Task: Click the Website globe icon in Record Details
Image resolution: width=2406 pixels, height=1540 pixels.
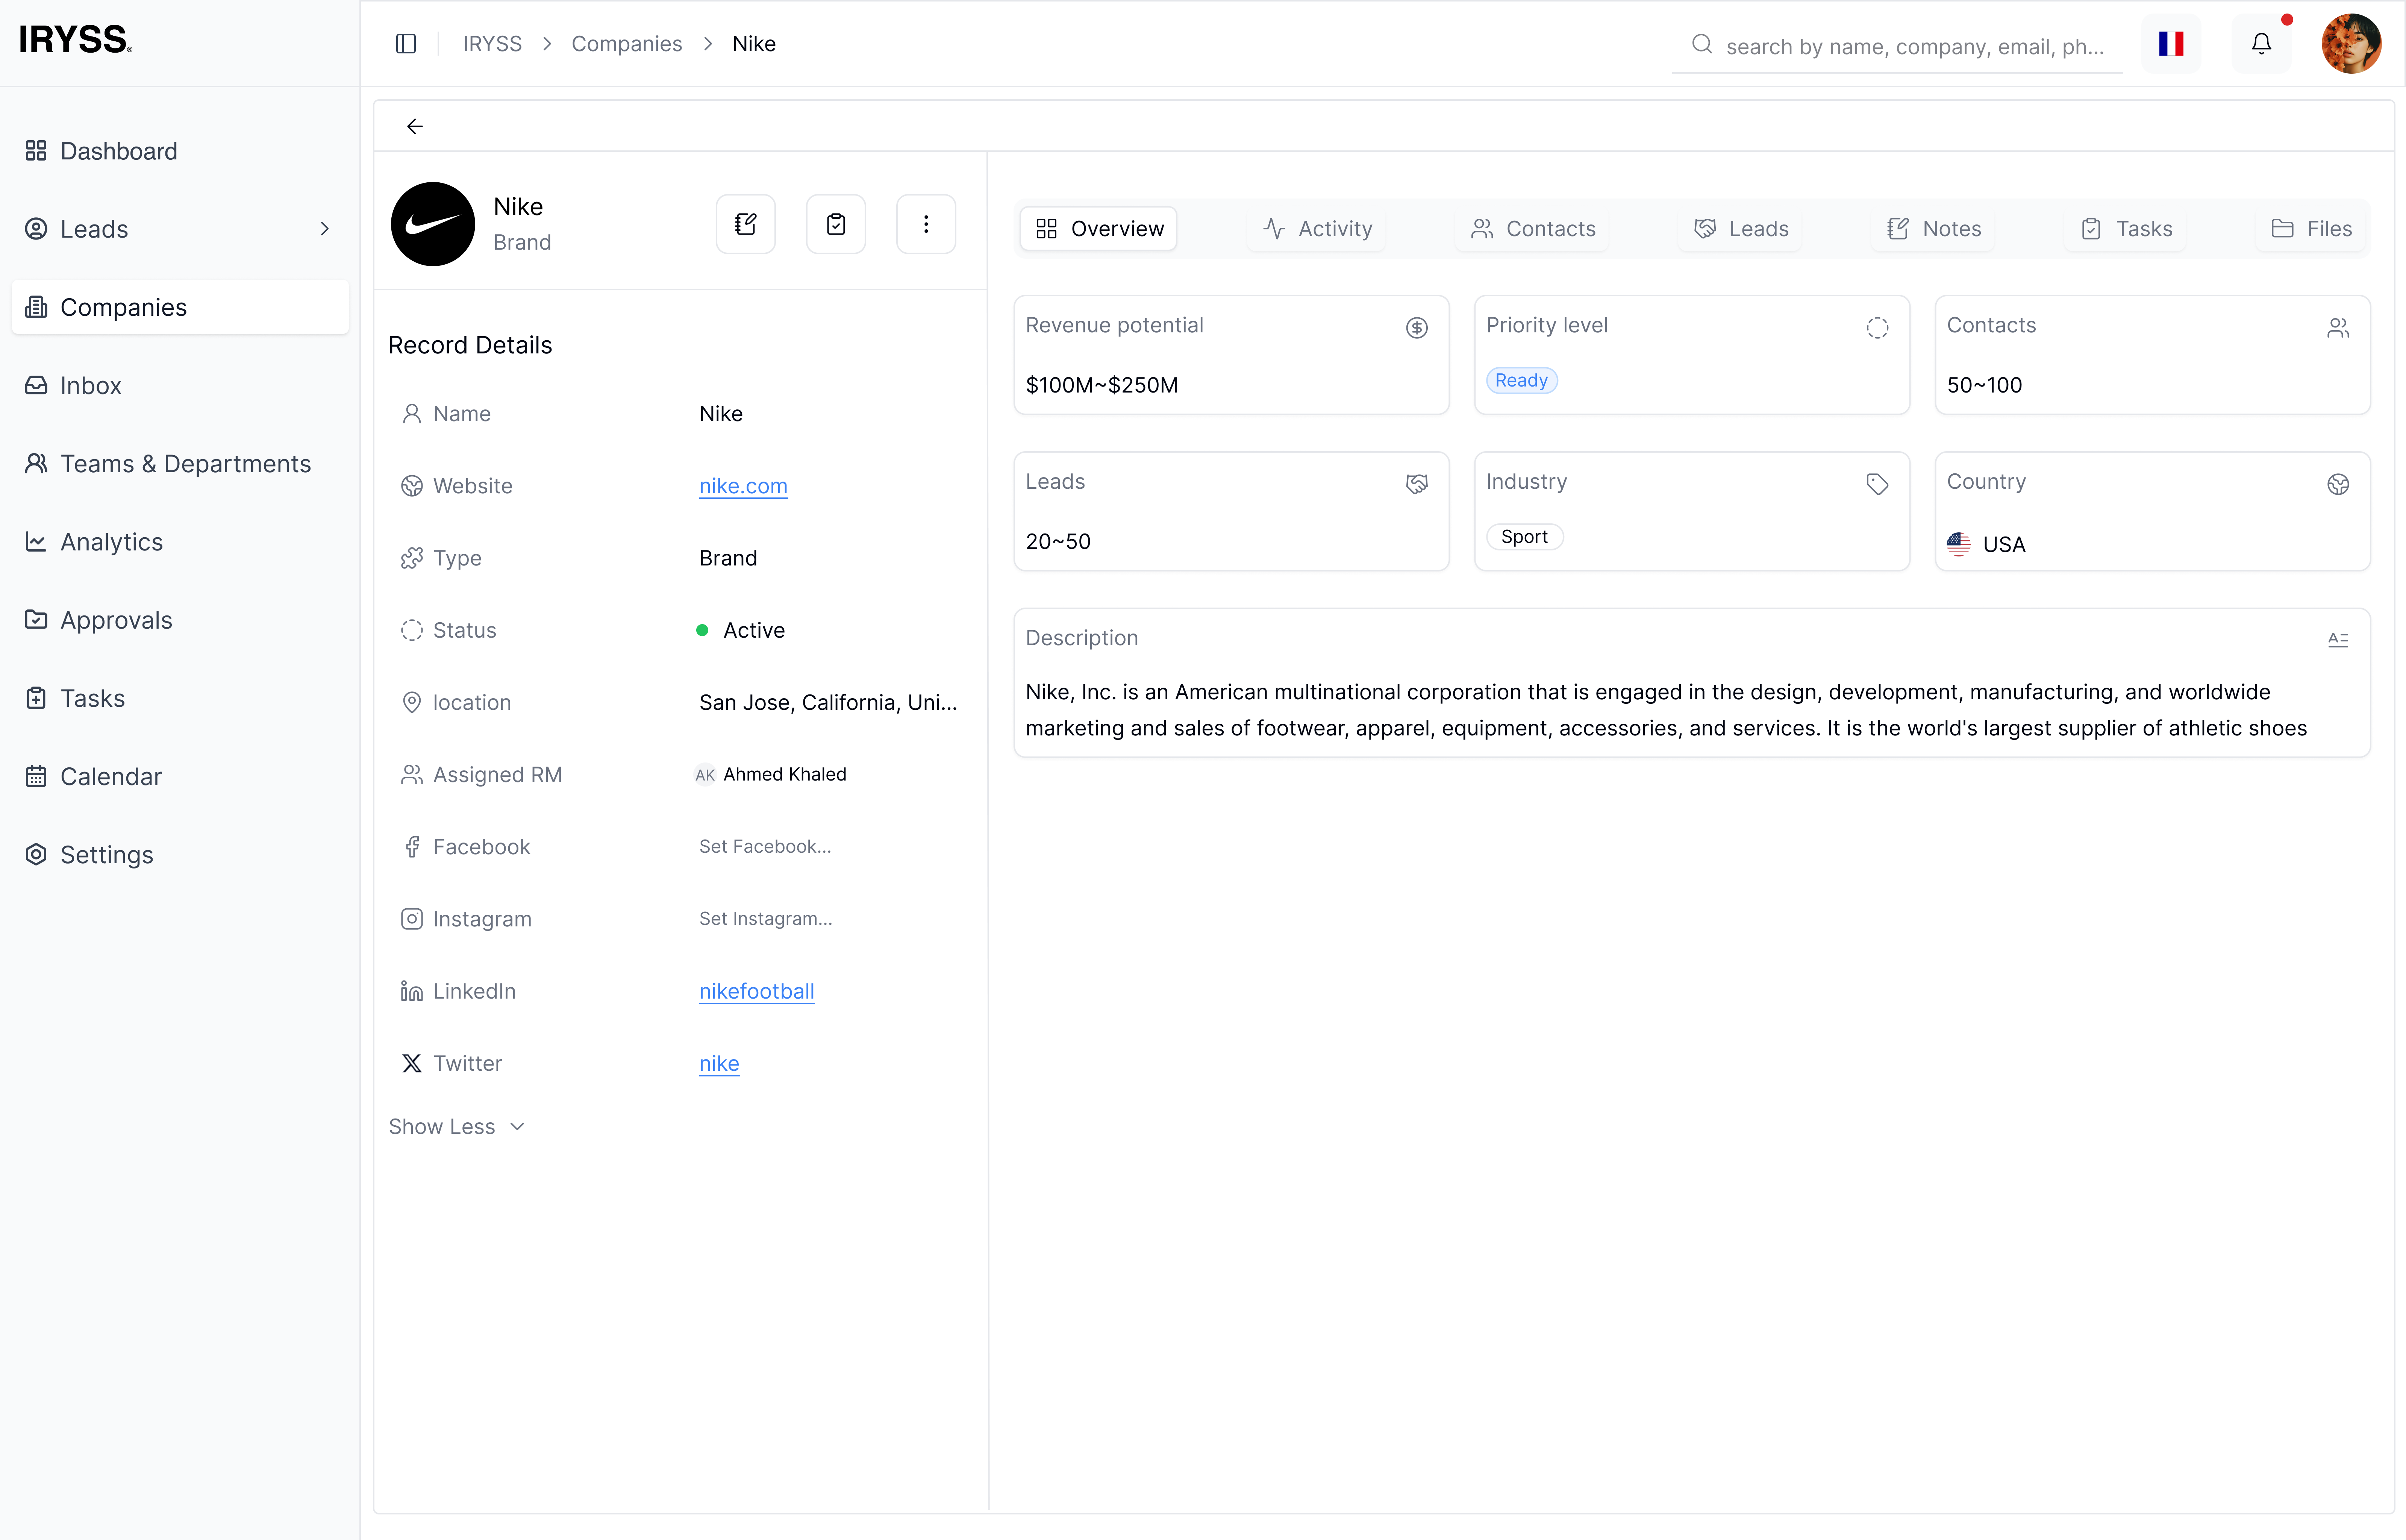Action: click(412, 486)
